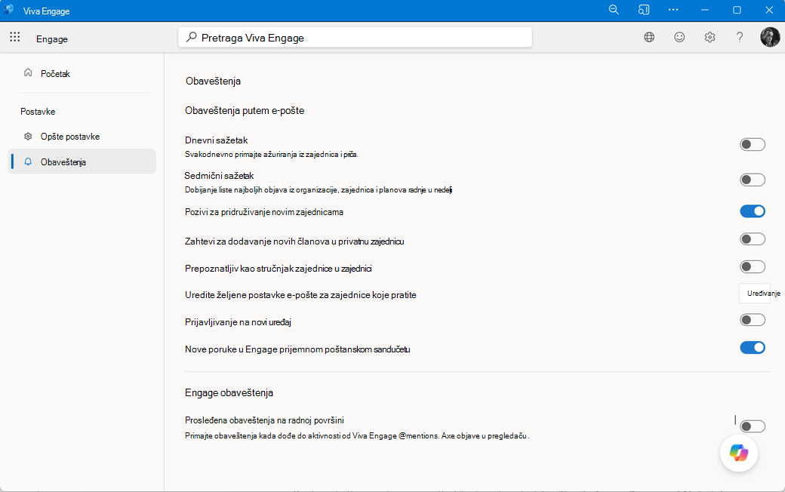Click the Postavke sidebar heading
Viewport: 785px width, 492px height.
tap(38, 112)
